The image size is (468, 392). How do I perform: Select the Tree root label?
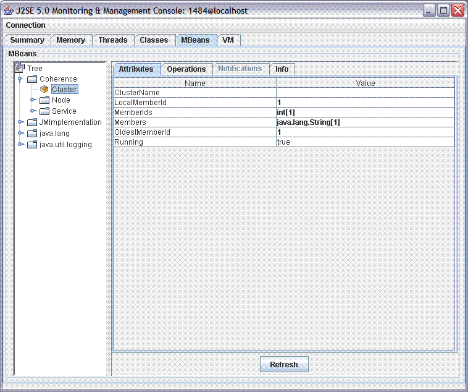point(35,68)
